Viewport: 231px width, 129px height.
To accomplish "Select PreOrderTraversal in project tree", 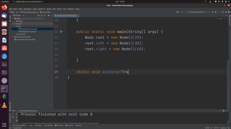I will (28, 32).
